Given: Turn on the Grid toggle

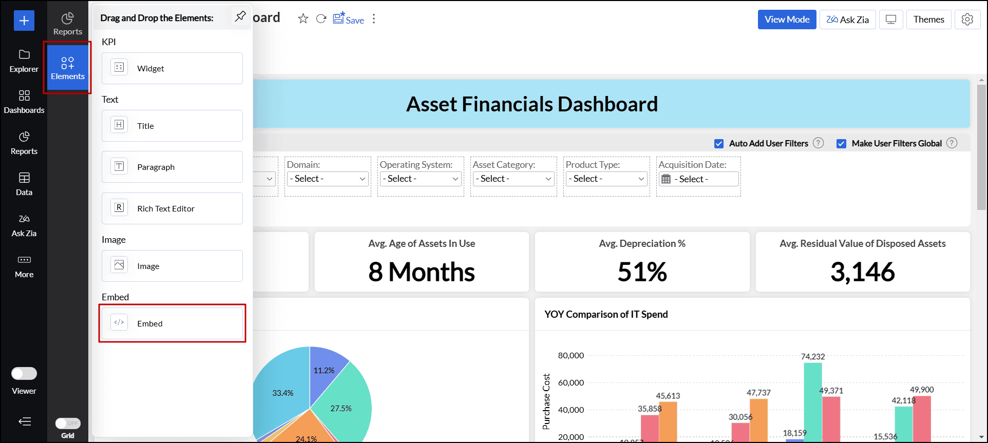Looking at the screenshot, I should 68,423.
